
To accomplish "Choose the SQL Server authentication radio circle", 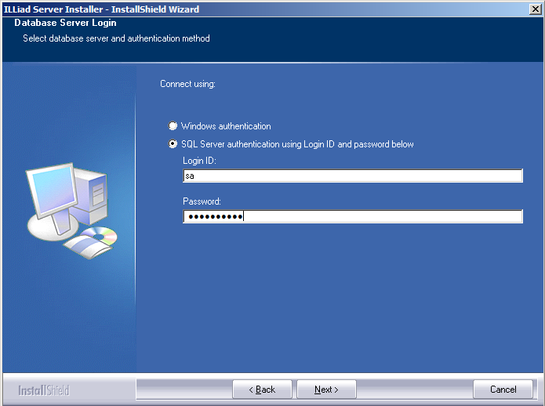I will point(173,144).
